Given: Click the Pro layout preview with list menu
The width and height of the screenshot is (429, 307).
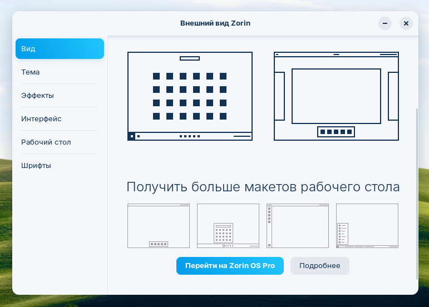Looking at the screenshot, I should coord(367,226).
